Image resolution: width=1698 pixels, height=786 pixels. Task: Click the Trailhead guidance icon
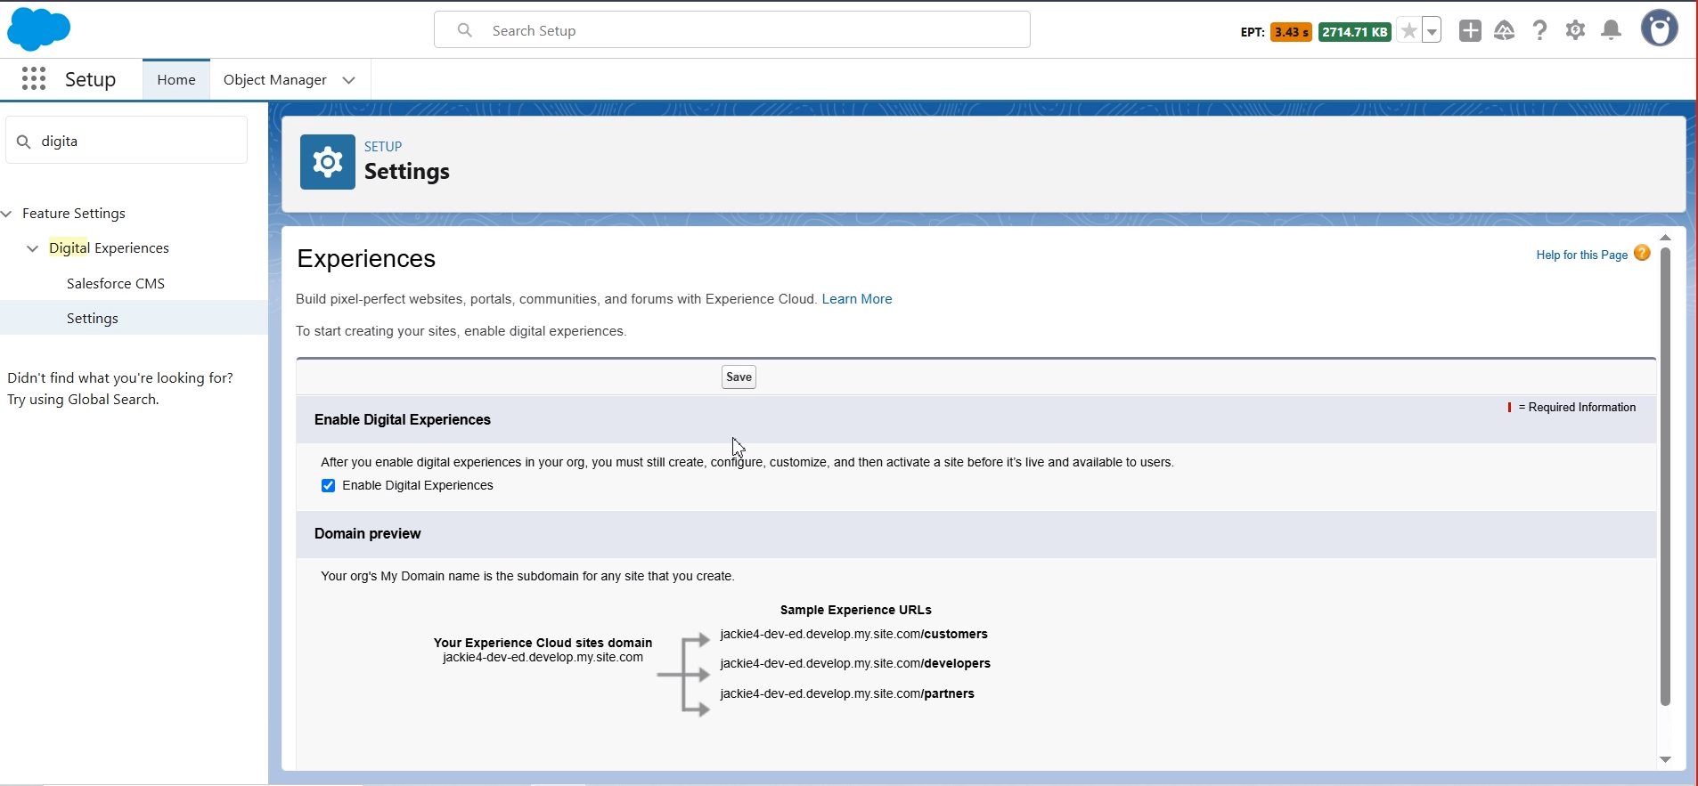[x=1505, y=31]
